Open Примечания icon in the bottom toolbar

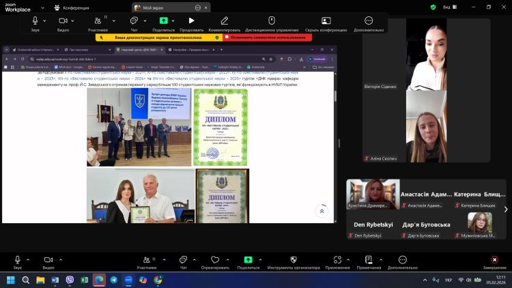tap(369, 260)
